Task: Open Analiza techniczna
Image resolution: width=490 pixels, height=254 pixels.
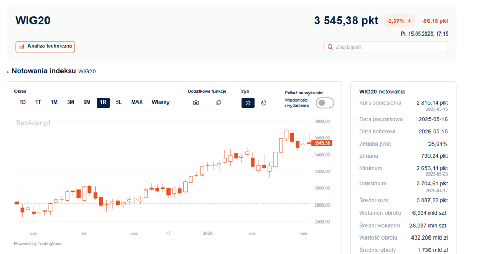Action: pyautogui.click(x=45, y=47)
